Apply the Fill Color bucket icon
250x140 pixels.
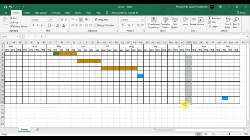(x=57, y=25)
